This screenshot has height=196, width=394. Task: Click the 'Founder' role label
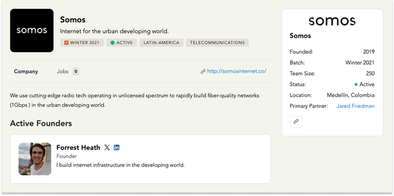pos(66,156)
